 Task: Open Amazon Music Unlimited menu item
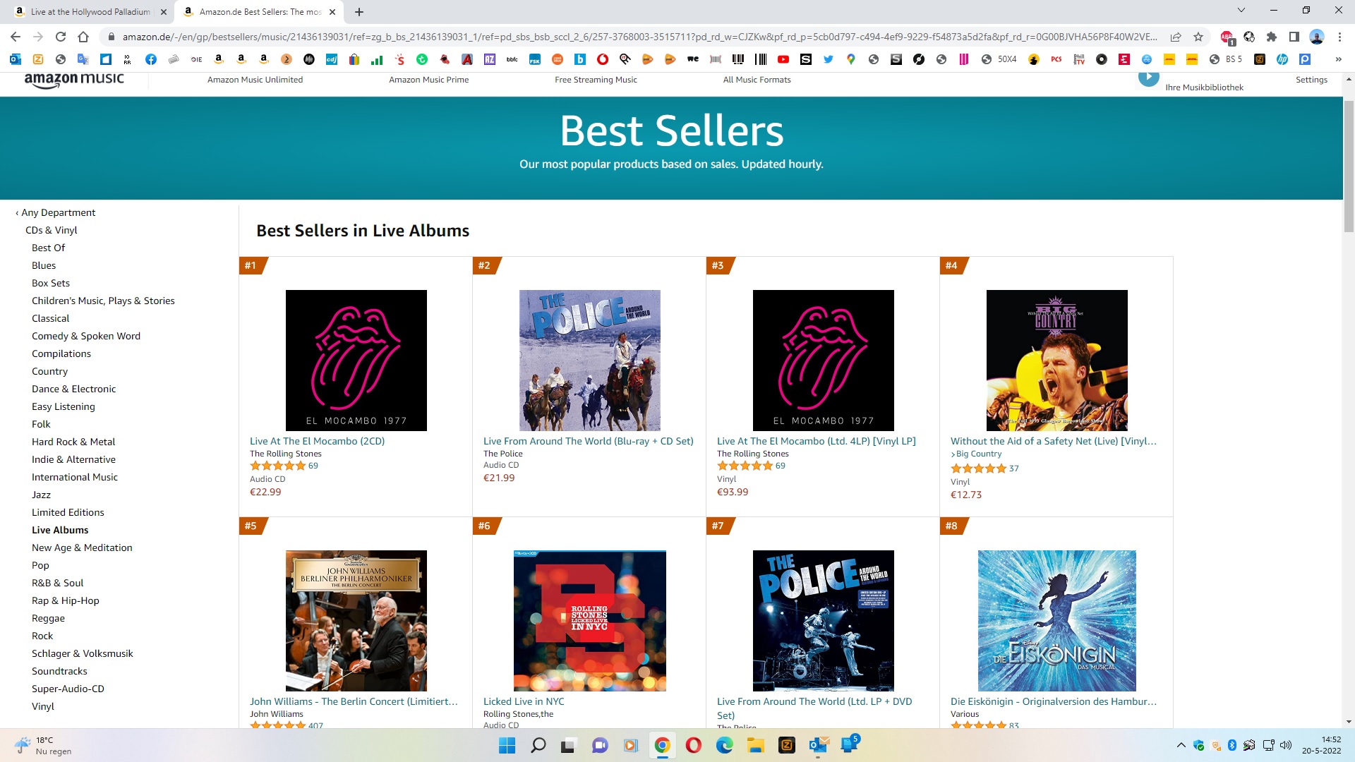[255, 80]
